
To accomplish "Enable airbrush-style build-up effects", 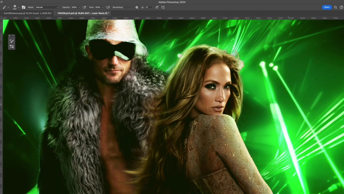I will (x=108, y=7).
